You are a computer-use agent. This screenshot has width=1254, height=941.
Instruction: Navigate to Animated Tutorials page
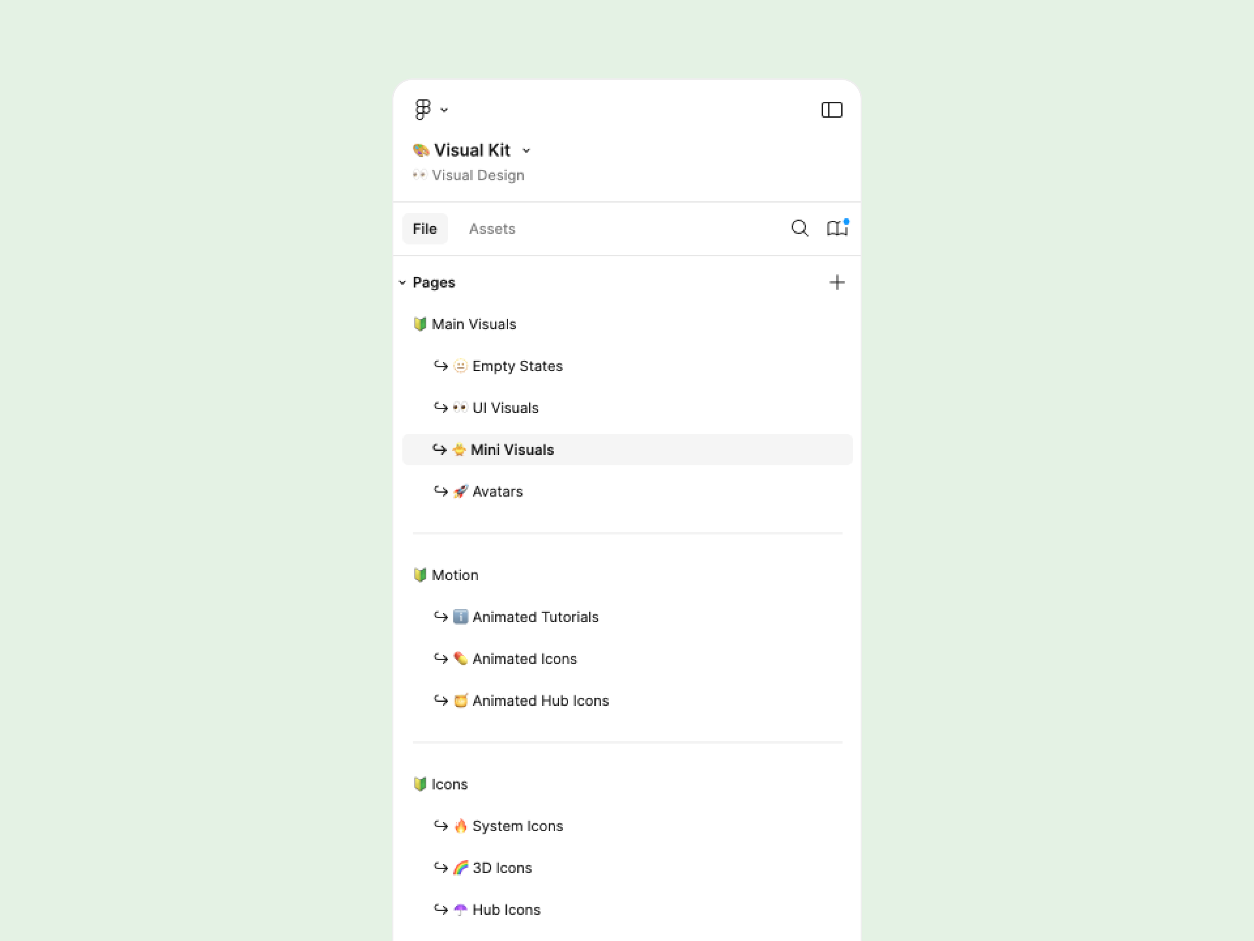tap(535, 617)
